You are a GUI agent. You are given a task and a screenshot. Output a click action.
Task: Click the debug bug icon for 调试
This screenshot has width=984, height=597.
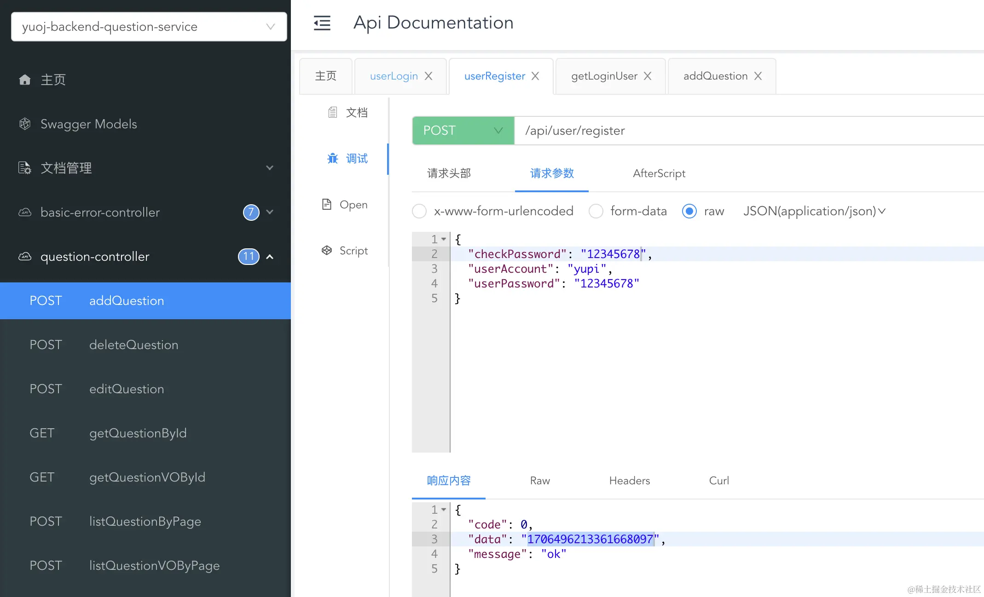point(332,159)
